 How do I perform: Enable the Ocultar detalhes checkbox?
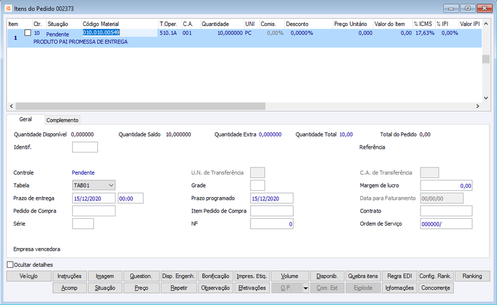point(10,265)
